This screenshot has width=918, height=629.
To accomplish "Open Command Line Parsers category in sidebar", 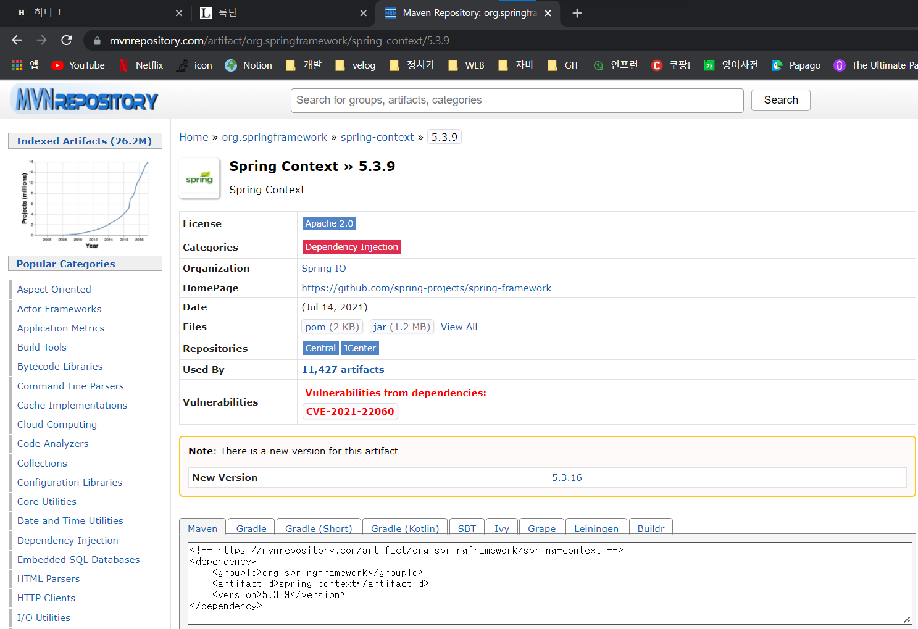I will point(70,386).
